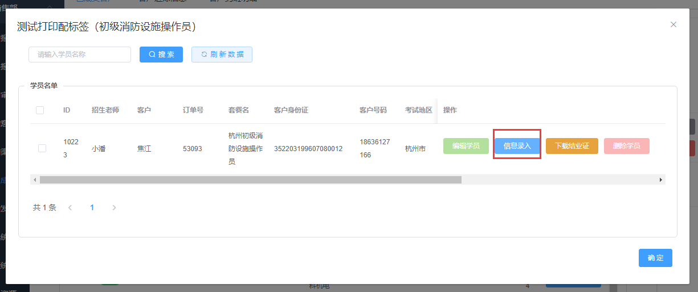
Task: Click the scrollbar's left arrow
Action: tap(35, 180)
